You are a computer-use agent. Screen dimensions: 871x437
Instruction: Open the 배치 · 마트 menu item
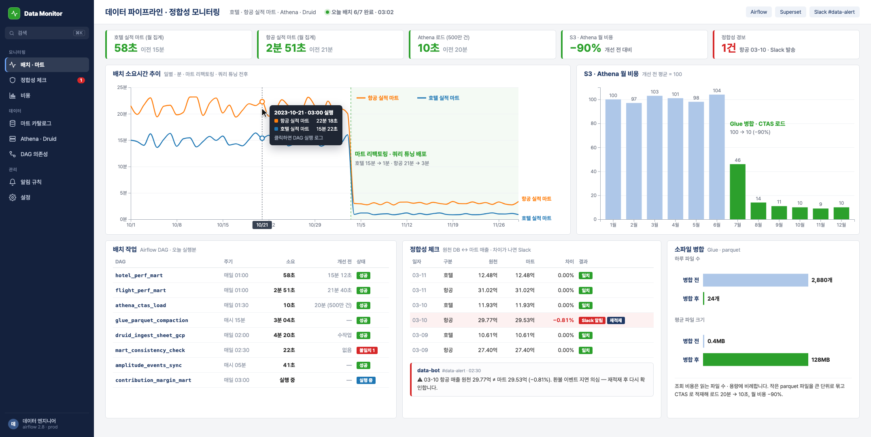[x=47, y=65]
